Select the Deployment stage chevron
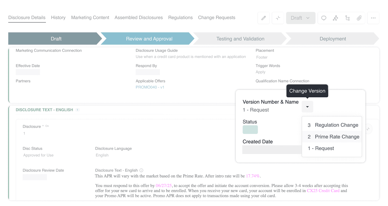388x206 pixels. pyautogui.click(x=333, y=39)
